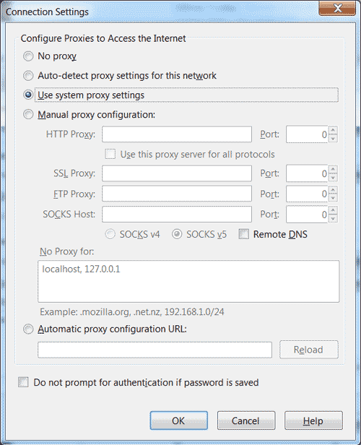Select Automatic proxy configuration URL option
This screenshot has width=361, height=445.
point(28,329)
